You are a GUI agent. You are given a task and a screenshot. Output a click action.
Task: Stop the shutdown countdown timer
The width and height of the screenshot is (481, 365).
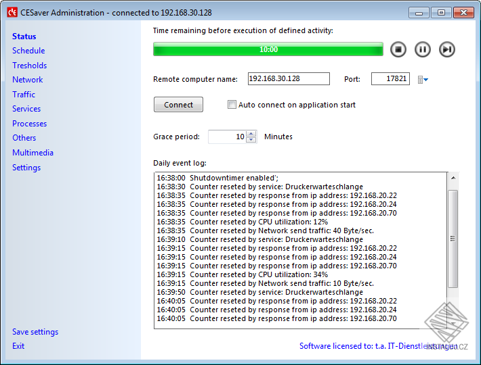398,49
